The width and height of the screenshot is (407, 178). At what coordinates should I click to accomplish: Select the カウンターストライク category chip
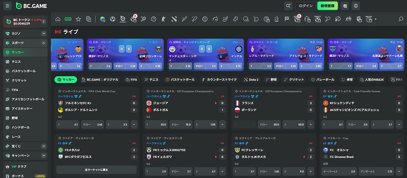click(219, 79)
